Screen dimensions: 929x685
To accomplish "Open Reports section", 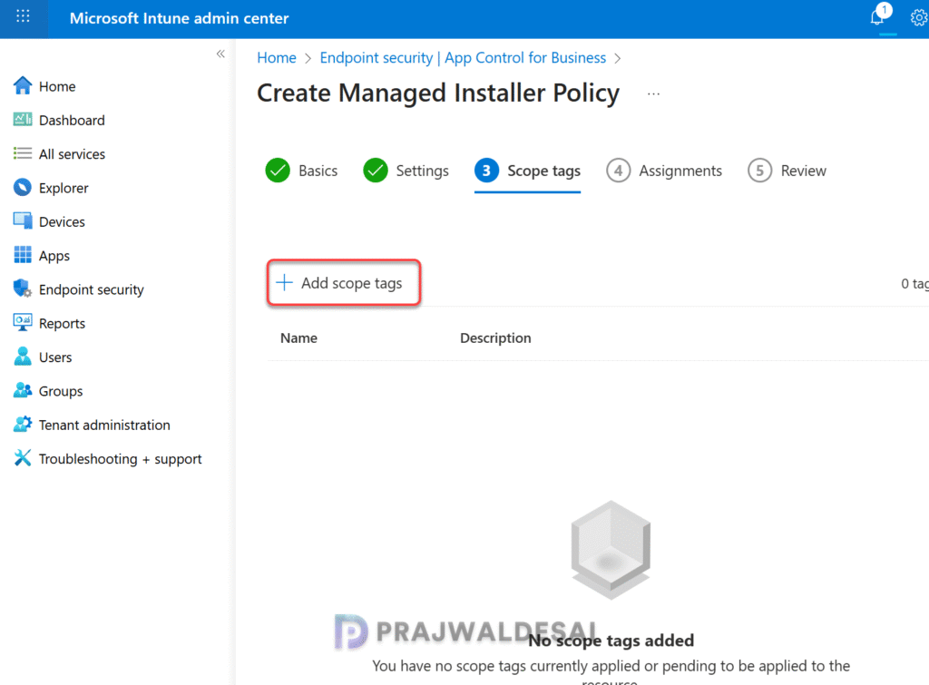I will (62, 324).
